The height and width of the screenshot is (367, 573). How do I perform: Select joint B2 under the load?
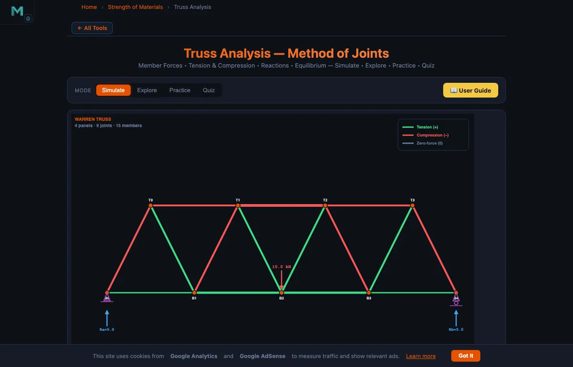[x=282, y=292]
